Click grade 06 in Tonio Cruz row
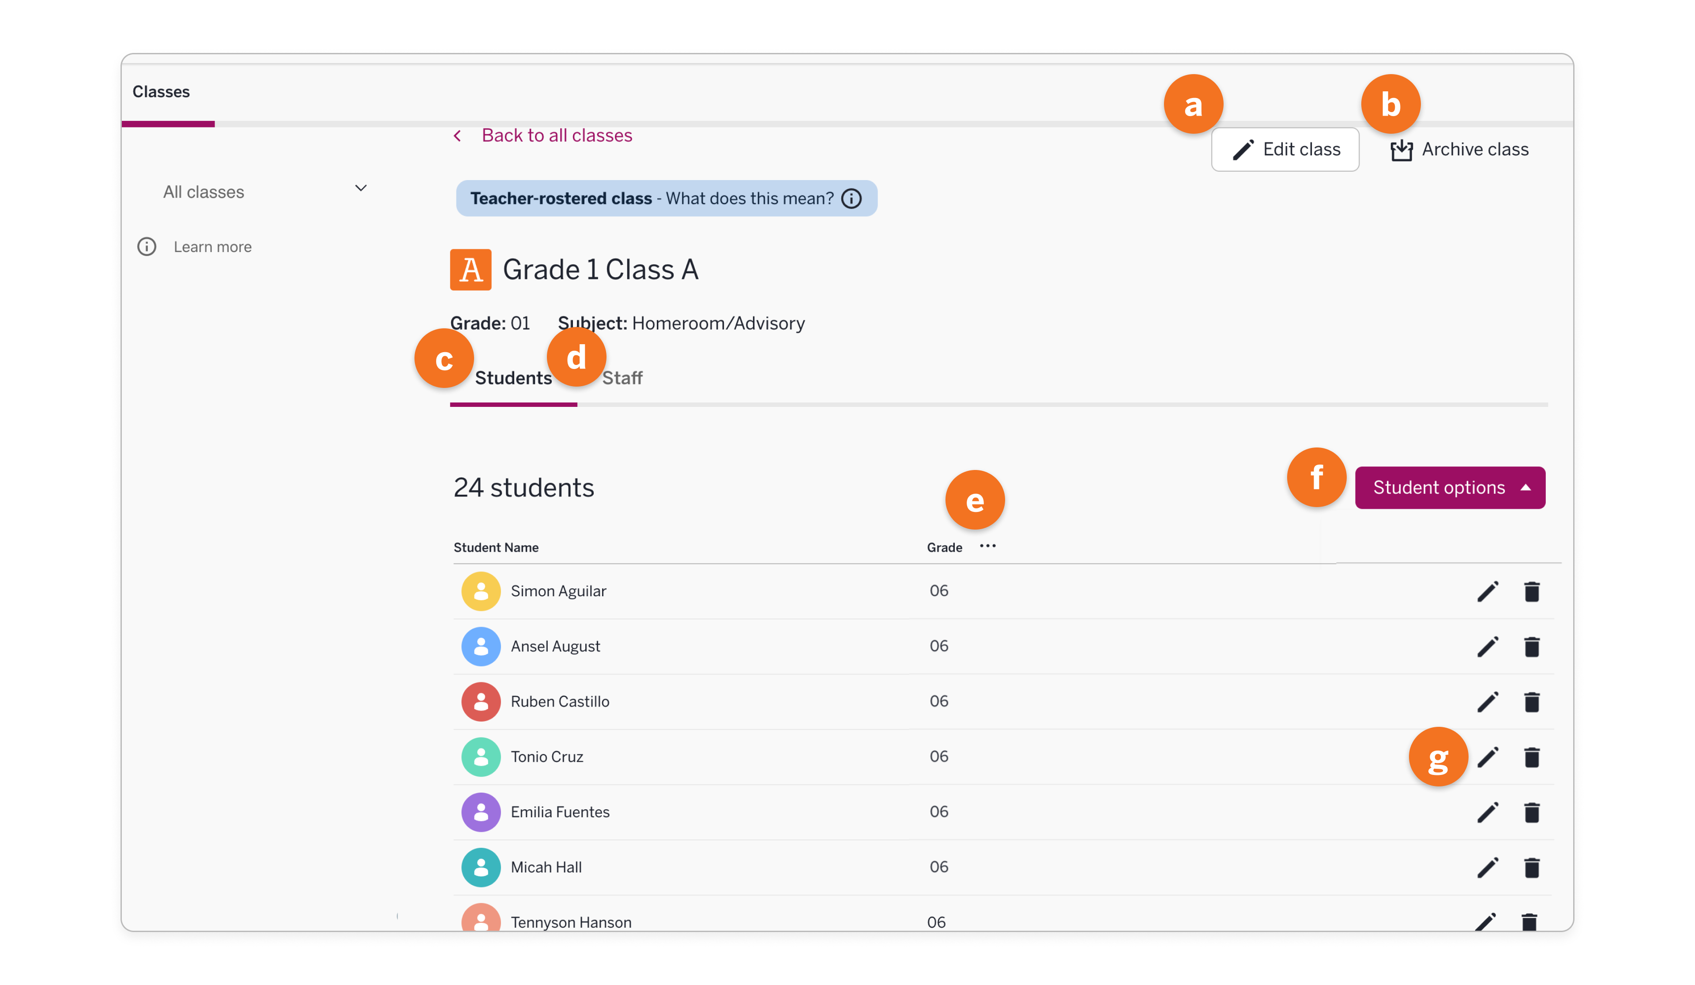Screen dimensions: 1695x985 point(939,756)
